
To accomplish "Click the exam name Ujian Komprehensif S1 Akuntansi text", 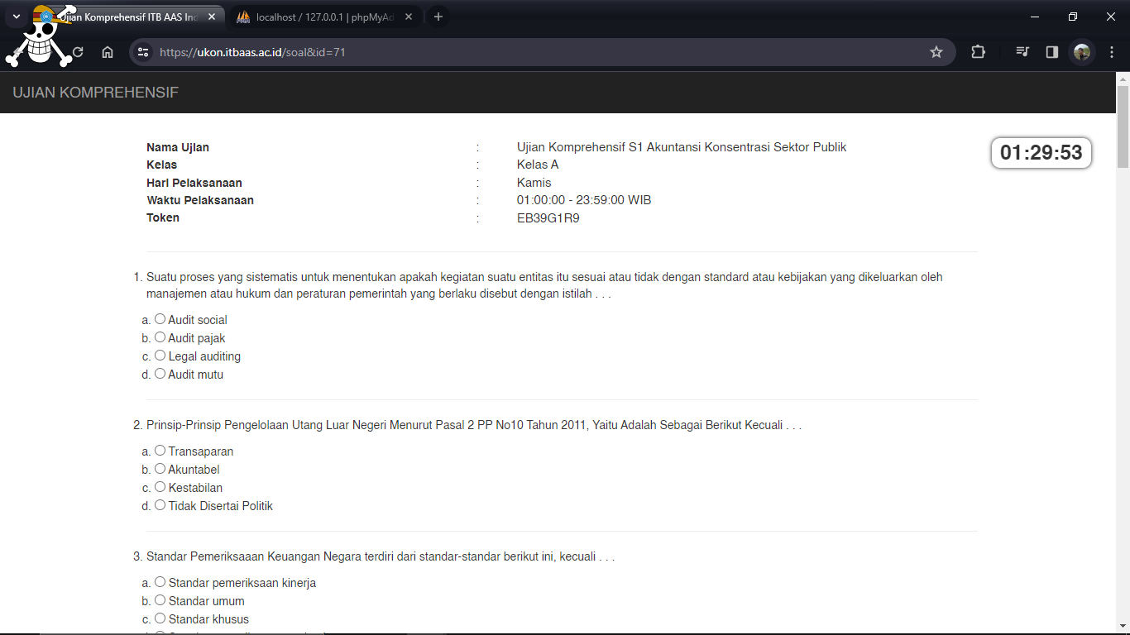I will (682, 147).
